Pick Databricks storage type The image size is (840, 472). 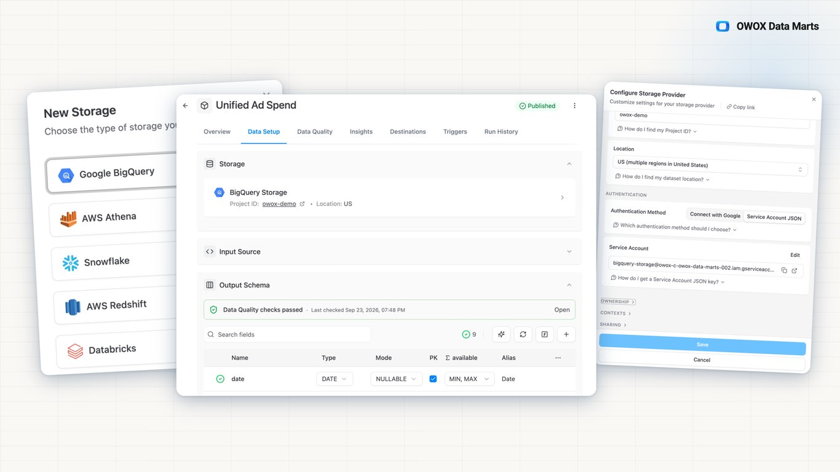(117, 350)
